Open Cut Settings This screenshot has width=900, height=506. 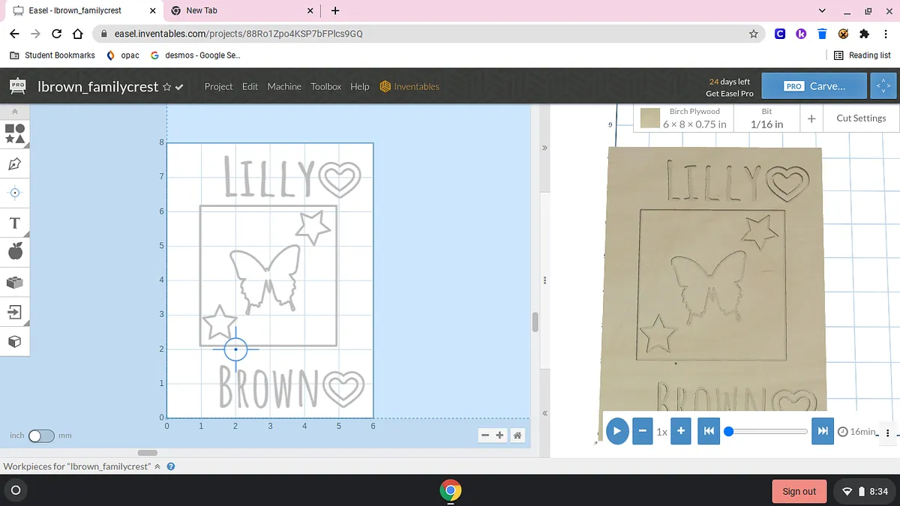tap(860, 118)
